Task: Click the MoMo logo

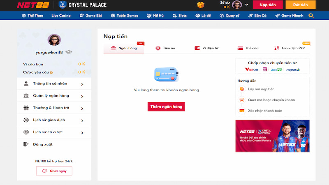Action: [x=265, y=69]
